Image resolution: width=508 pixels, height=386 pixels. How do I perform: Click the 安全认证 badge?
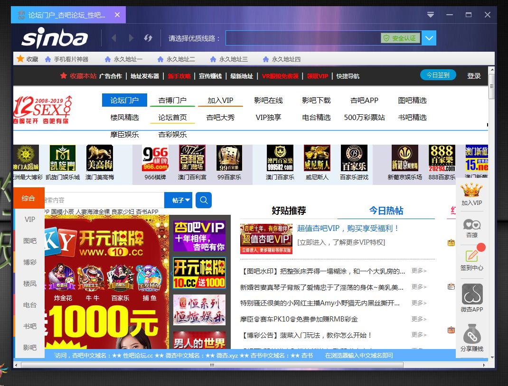click(x=400, y=38)
